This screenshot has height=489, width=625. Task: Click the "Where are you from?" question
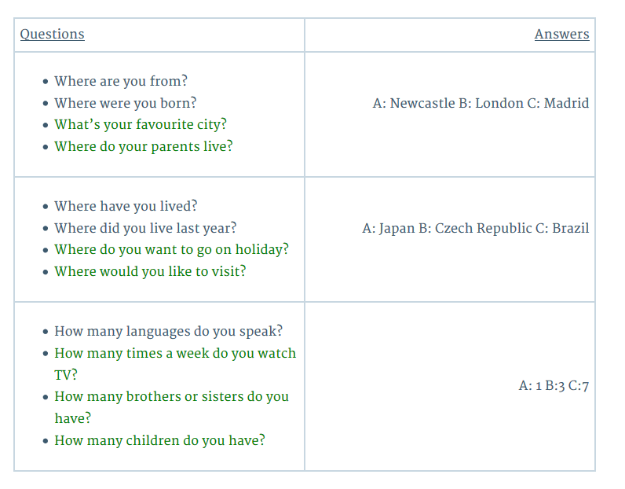121,81
